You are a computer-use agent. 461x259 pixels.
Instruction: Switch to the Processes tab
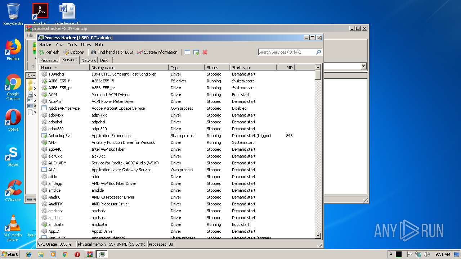click(x=49, y=60)
